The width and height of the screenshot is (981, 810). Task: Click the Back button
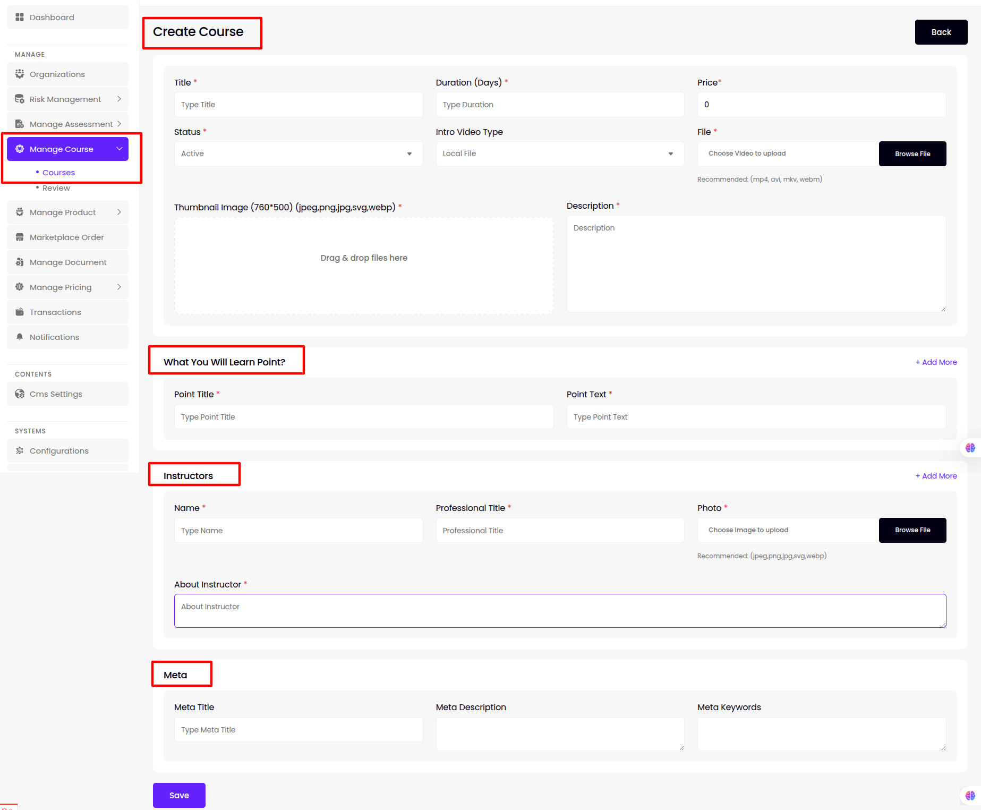point(941,32)
